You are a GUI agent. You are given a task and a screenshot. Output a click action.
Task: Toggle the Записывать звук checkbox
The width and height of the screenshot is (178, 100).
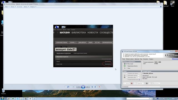127,77
